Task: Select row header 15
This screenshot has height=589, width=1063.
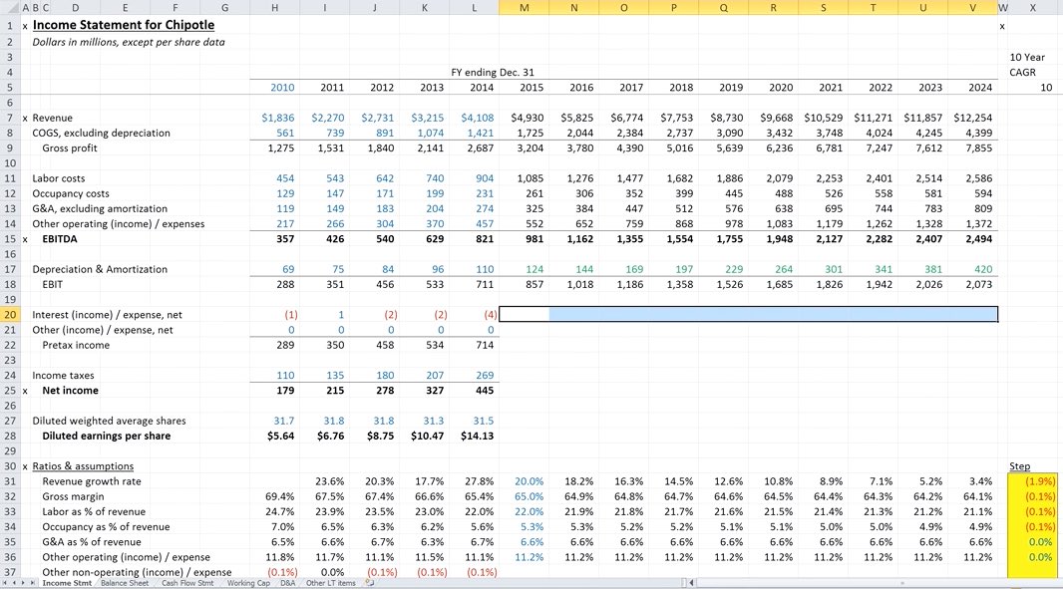Action: coord(10,238)
